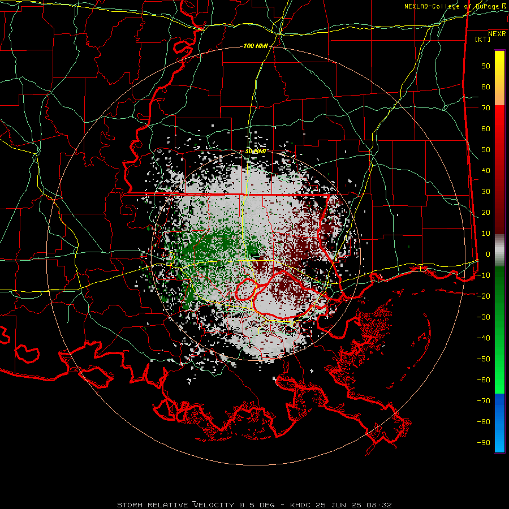Screen dimensions: 509x509
Task: Click the -70 value on velocity scale
Action: [x=484, y=401]
